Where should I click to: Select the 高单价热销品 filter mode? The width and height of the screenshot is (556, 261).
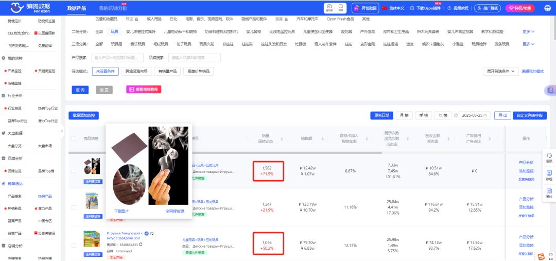point(199,71)
